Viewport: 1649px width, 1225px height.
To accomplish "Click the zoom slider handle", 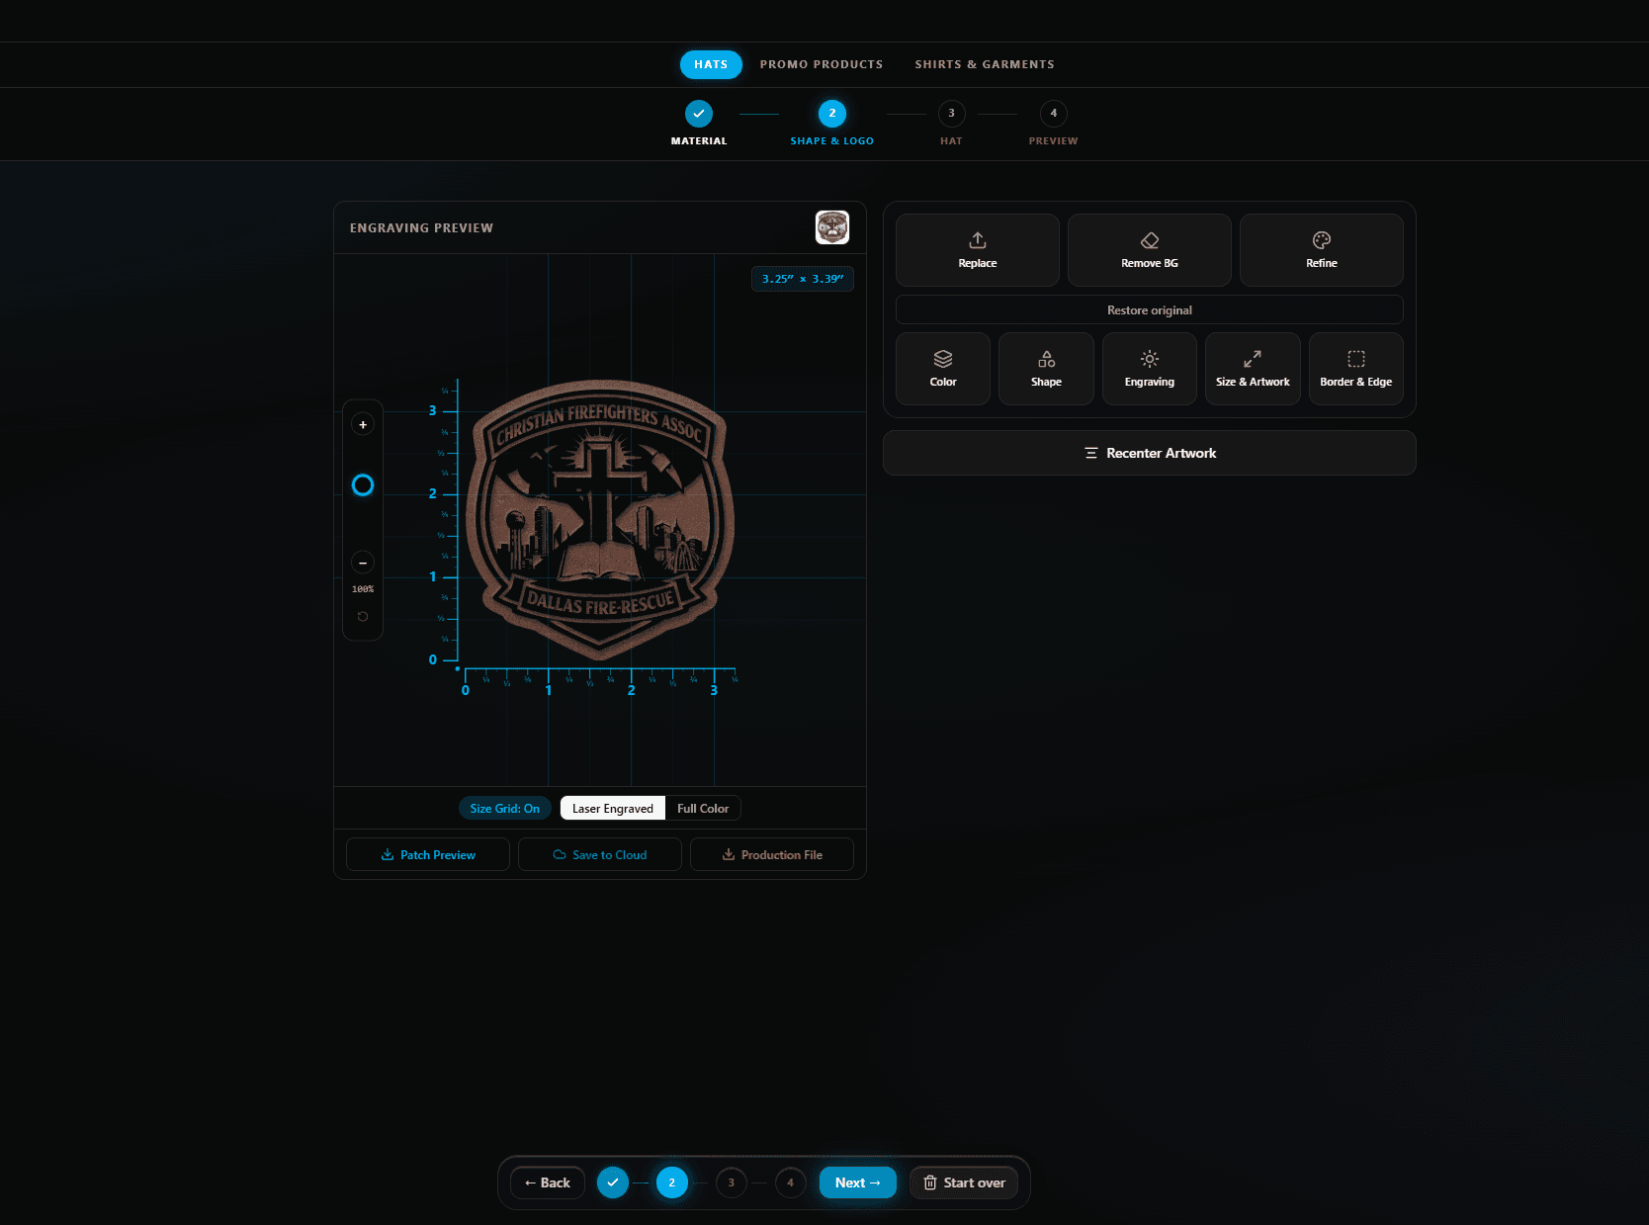I will (x=363, y=485).
